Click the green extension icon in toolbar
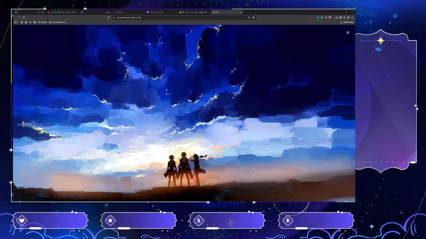The image size is (426, 239). (x=322, y=17)
